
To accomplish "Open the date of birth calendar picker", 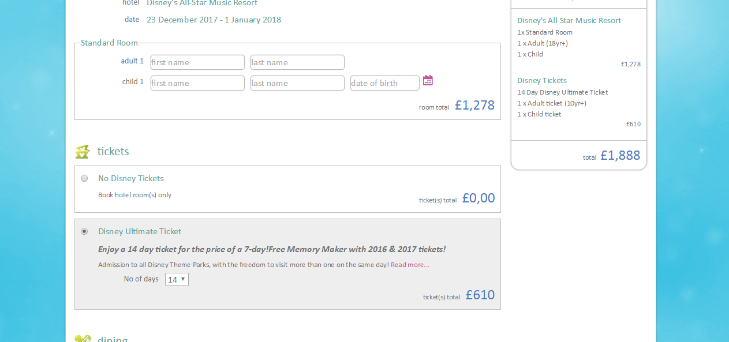I will tap(428, 80).
